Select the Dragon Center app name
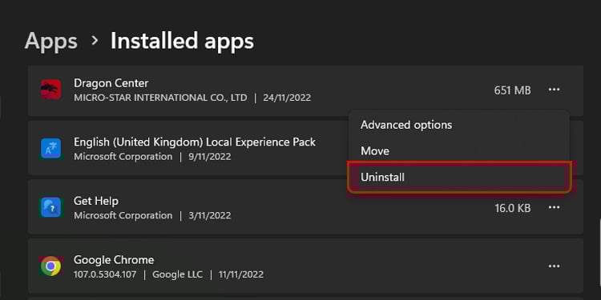The image size is (601, 300). 111,83
